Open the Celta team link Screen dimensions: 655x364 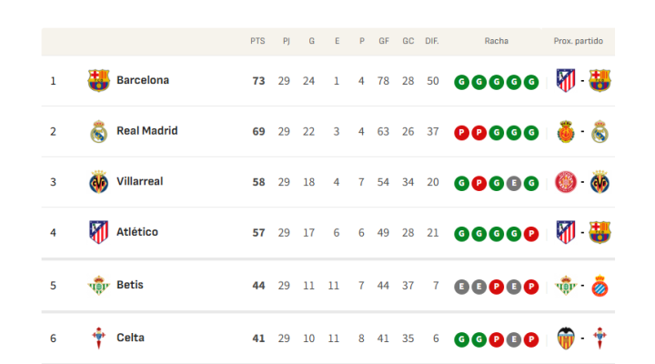(x=130, y=339)
